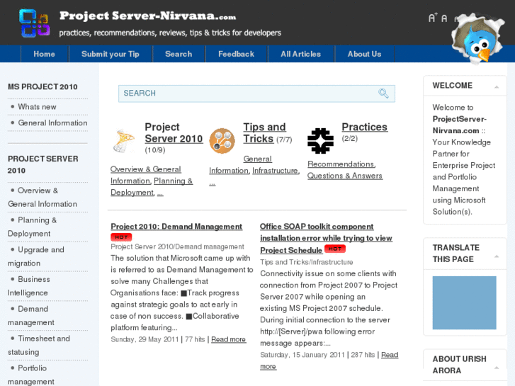Open Timesheet and statusing sidebar link
515x386 pixels.
tap(39, 345)
